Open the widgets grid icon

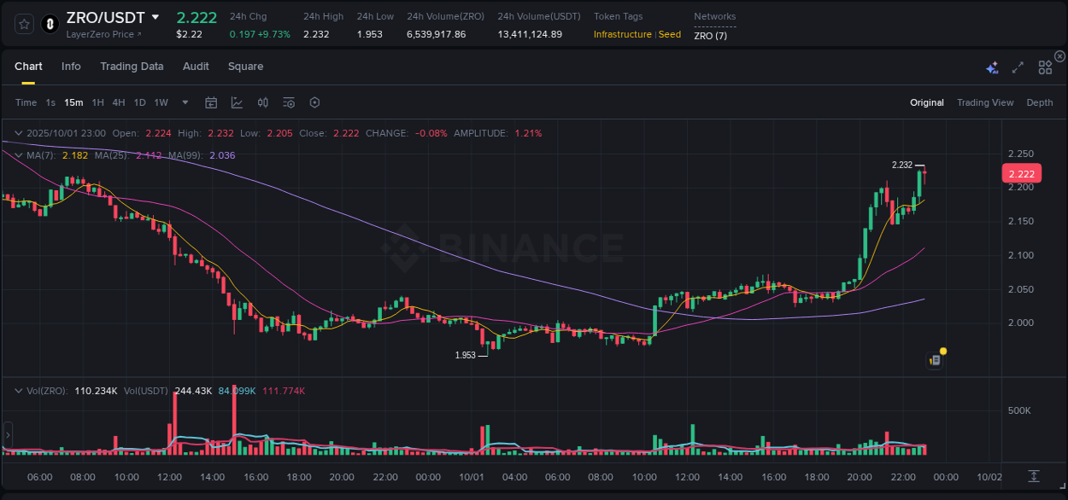[x=1045, y=67]
